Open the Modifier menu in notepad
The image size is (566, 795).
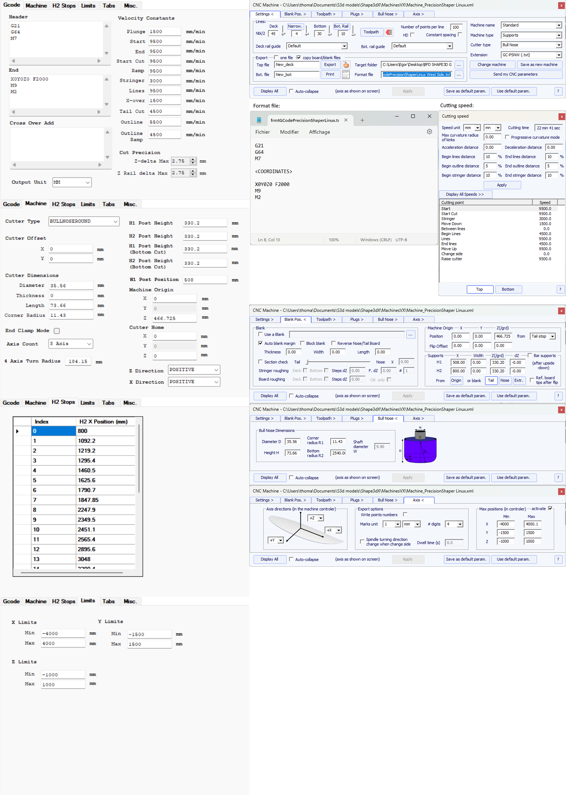pos(289,132)
